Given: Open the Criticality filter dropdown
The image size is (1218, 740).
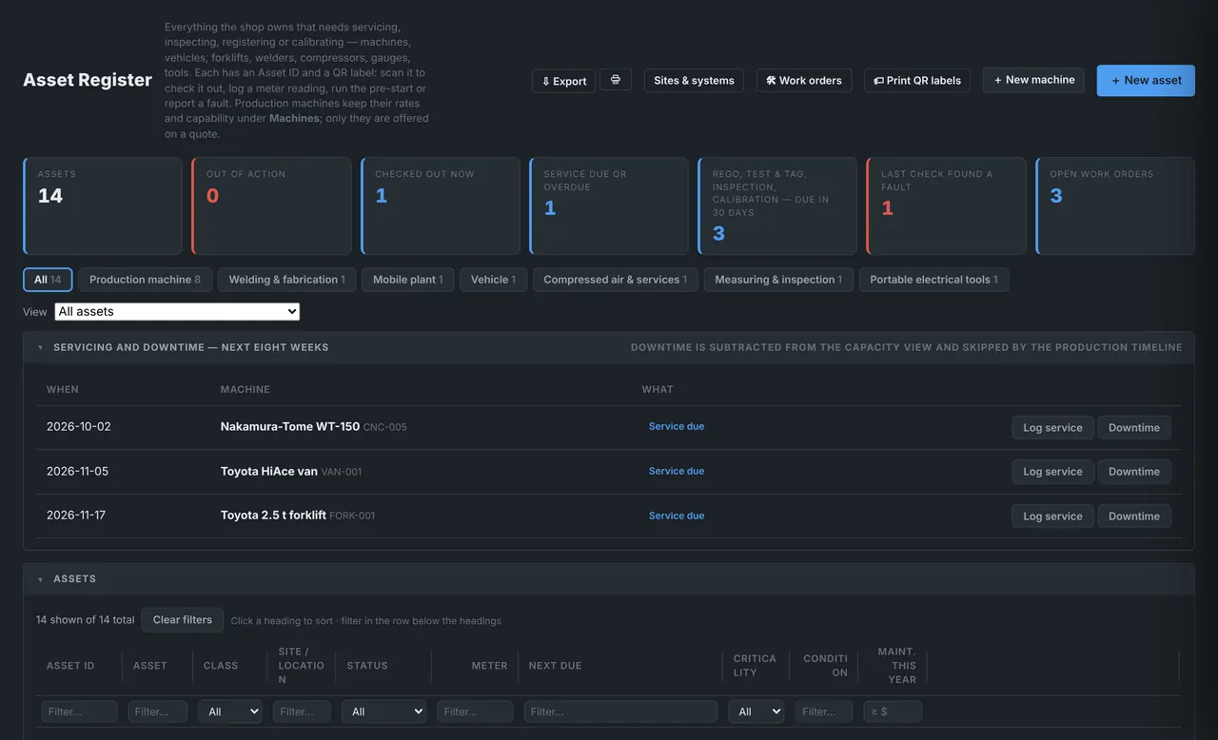Looking at the screenshot, I should coord(756,711).
